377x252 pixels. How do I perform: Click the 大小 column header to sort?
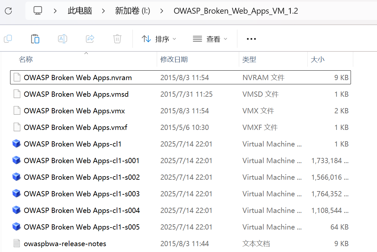[318, 59]
